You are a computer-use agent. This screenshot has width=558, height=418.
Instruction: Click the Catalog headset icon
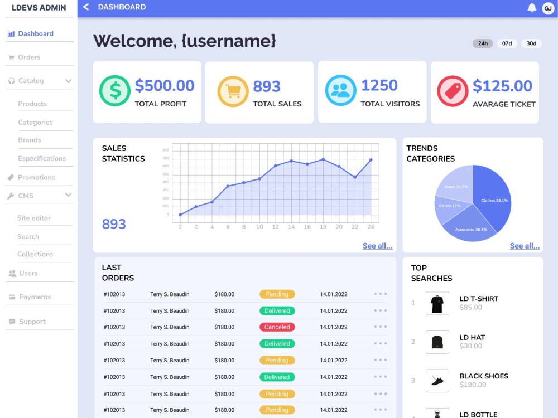coord(11,81)
